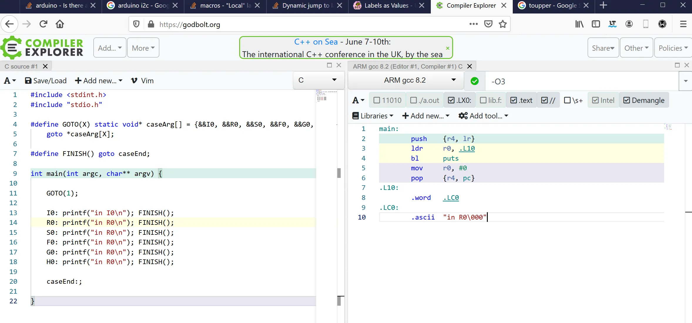Toggle the Demangle checkbox
The width and height of the screenshot is (692, 323).
pos(644,100)
